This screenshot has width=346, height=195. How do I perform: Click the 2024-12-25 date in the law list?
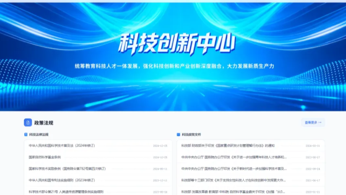tap(160, 146)
